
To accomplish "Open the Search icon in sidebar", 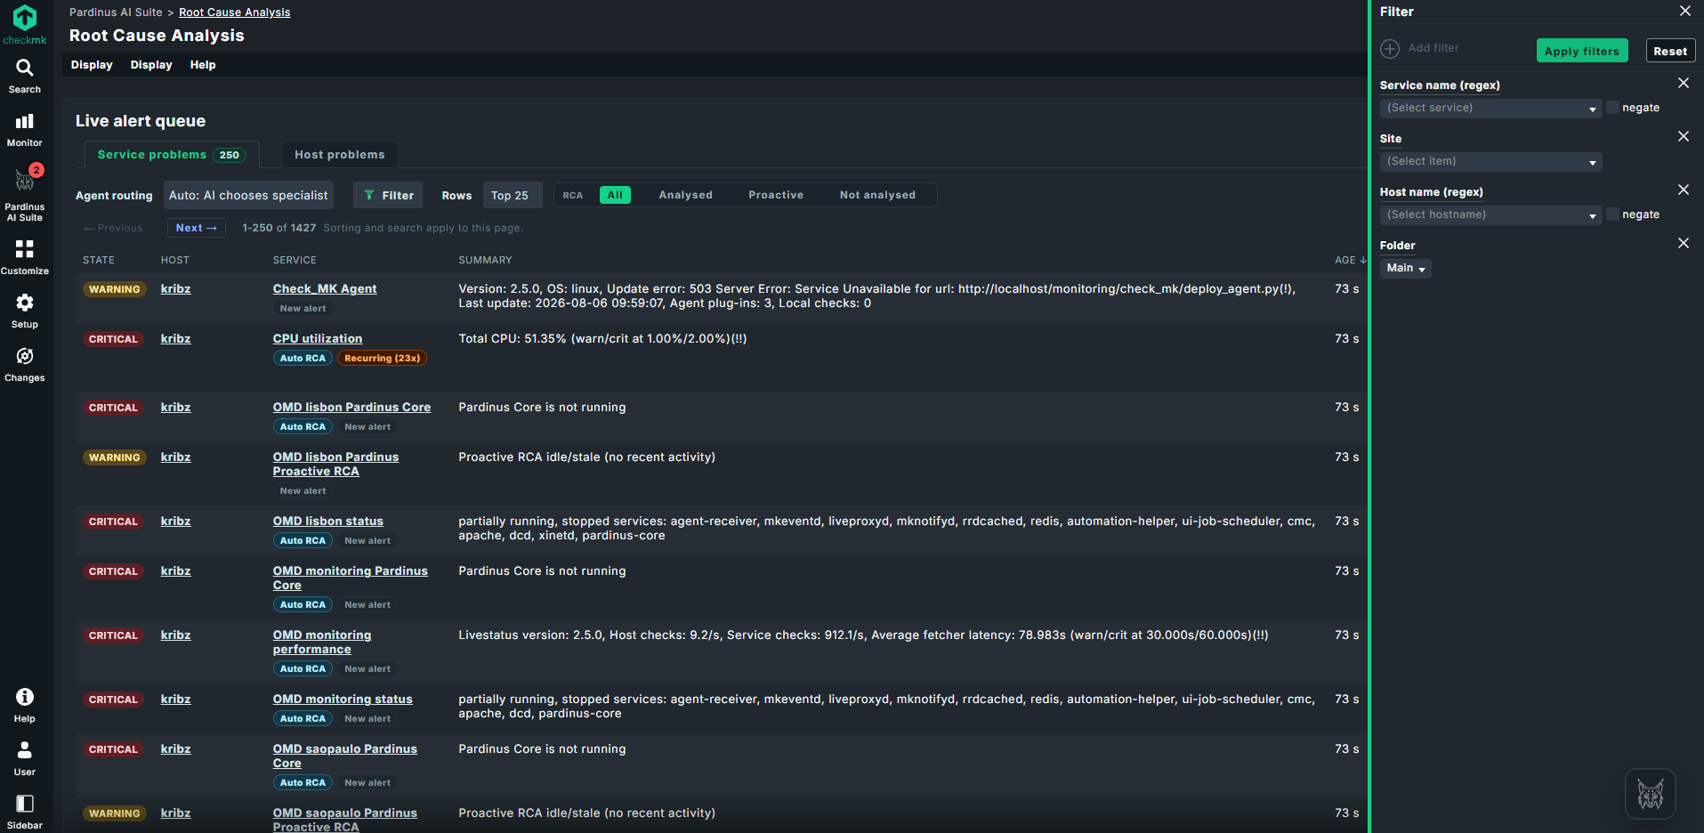I will 25,69.
